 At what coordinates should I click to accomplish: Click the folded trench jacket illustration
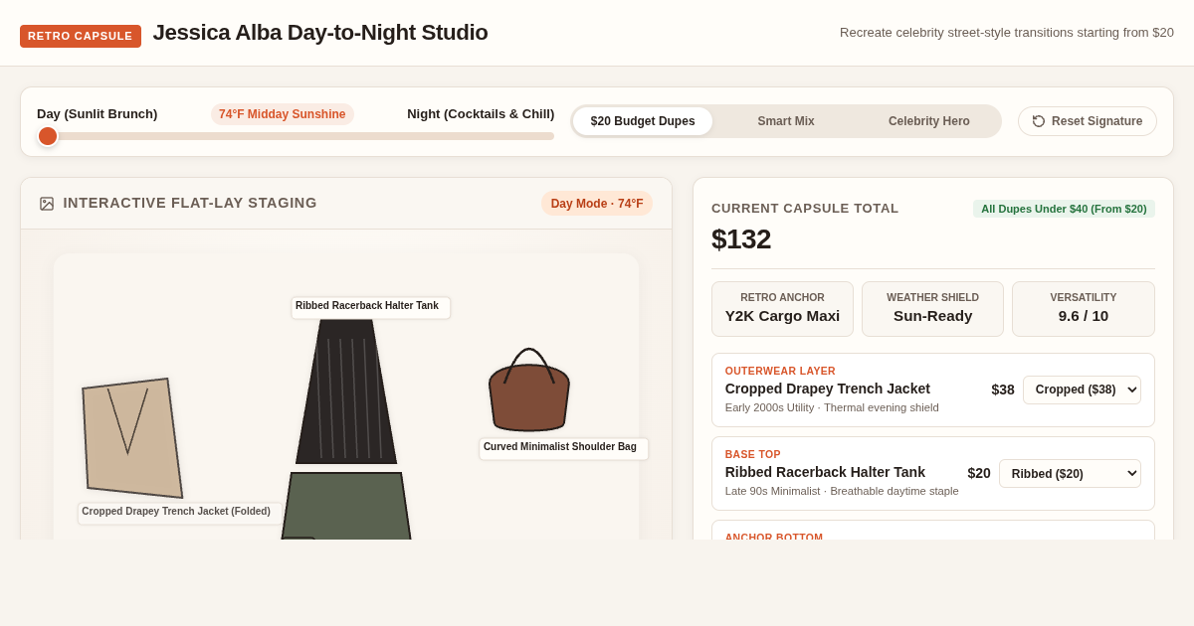132,438
